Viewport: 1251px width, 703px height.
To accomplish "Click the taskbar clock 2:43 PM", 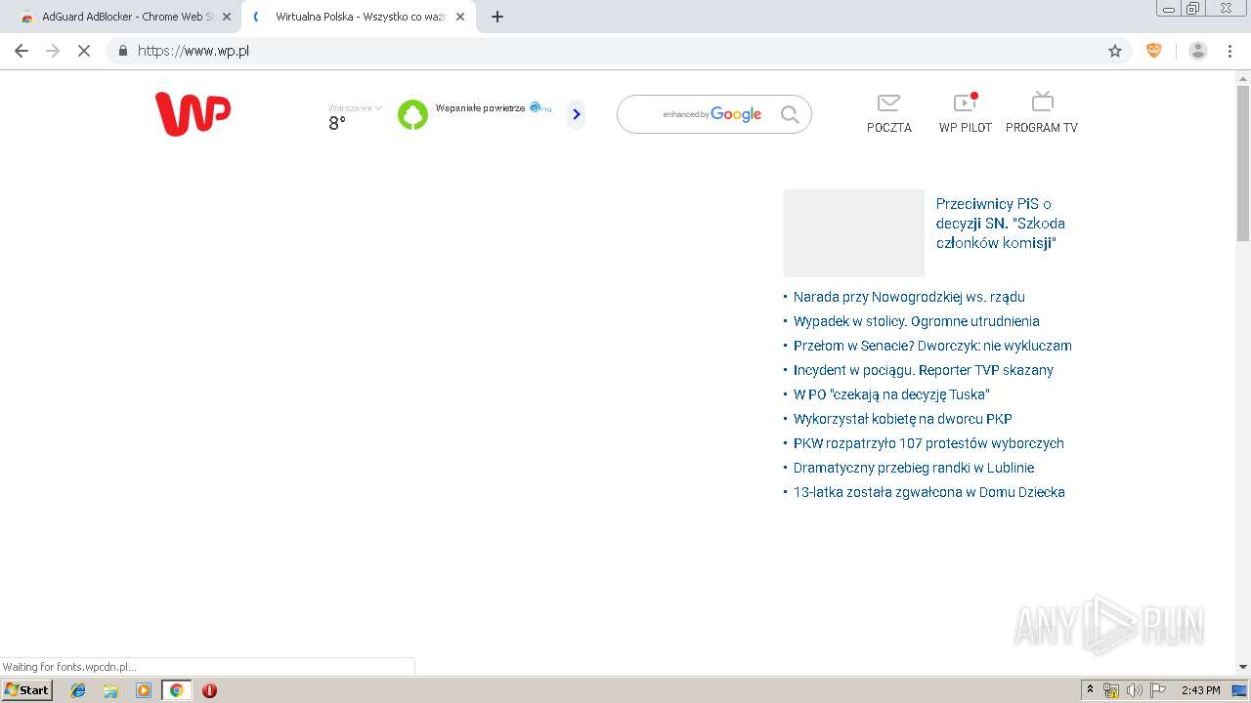I will [1200, 690].
